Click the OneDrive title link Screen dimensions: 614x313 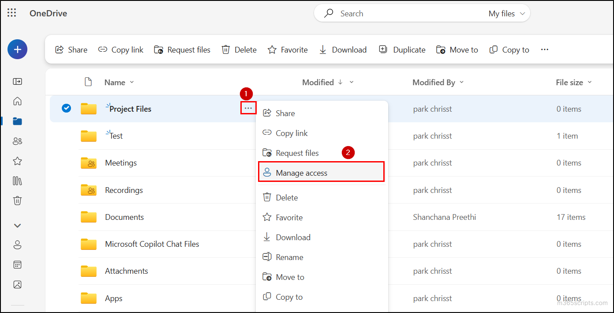(49, 13)
